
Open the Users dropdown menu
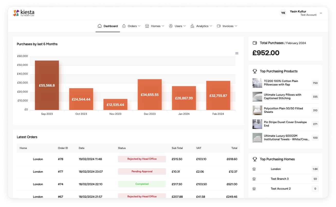pyautogui.click(x=177, y=26)
